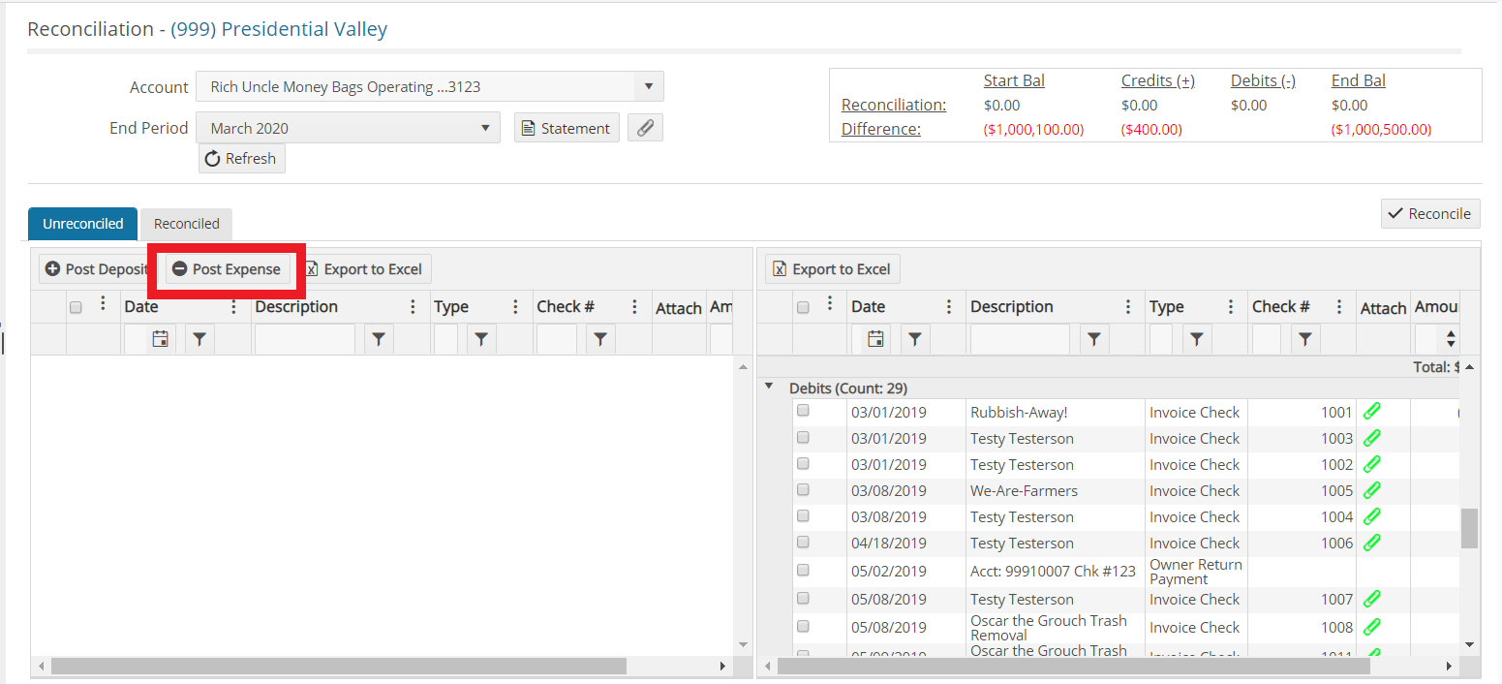Open the Date calendar picker in right grid
1502x684 pixels.
875,339
